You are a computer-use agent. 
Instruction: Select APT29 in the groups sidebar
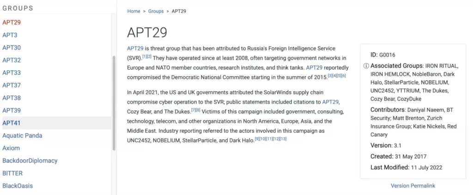click(x=12, y=22)
